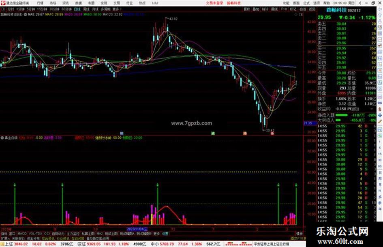Switch to the 趋势动力 (trend momentum) indicator tab
383x247 pixels.
[58, 234]
